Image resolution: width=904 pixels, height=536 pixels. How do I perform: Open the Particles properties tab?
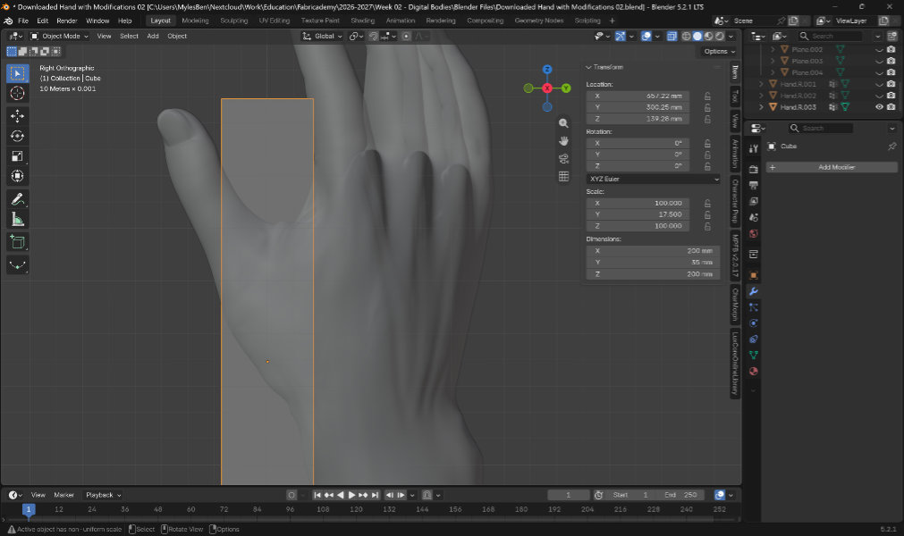click(754, 307)
